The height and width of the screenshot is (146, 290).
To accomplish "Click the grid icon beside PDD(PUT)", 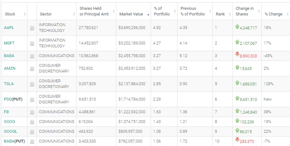I will pos(32,100).
